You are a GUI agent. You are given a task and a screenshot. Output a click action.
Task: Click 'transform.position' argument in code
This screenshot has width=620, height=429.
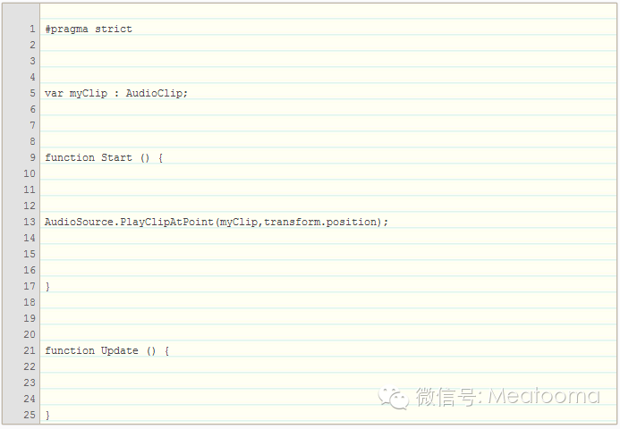pos(322,222)
